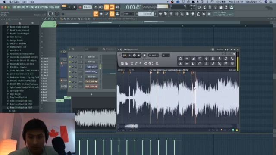The image size is (276, 155).
Task: Add new channel with plus button in channel rack
Action: pyautogui.click(x=91, y=94)
